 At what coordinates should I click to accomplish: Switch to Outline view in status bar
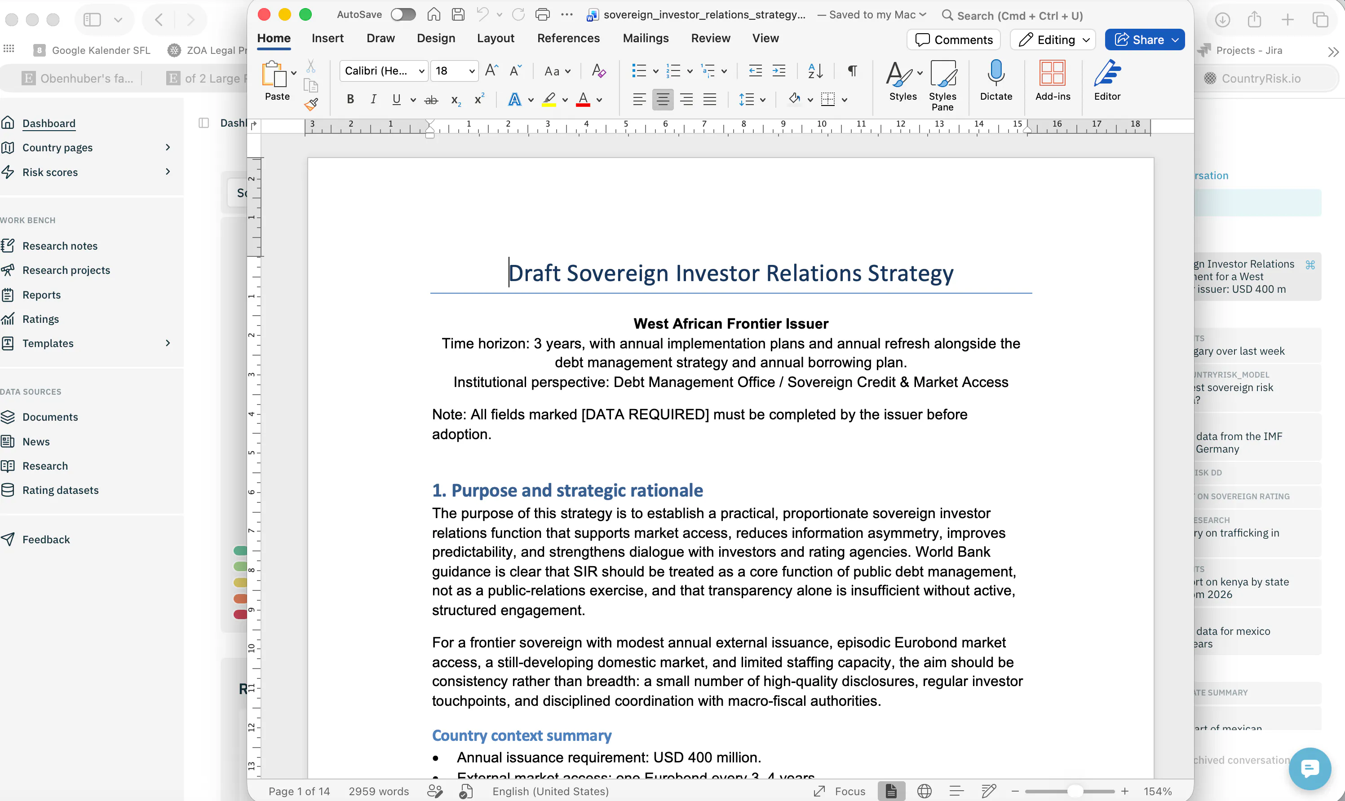(956, 791)
